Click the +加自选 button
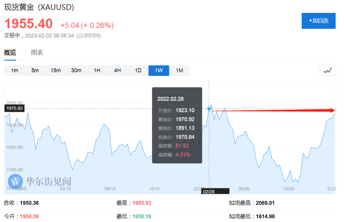Screen dimensions: 344x222 point(318,21)
